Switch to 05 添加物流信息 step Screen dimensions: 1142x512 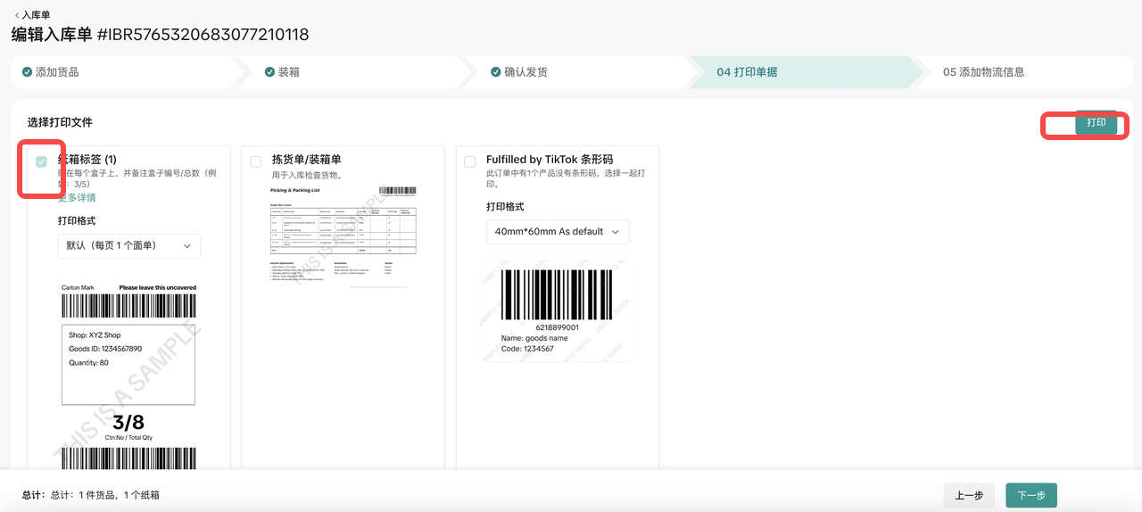point(983,72)
